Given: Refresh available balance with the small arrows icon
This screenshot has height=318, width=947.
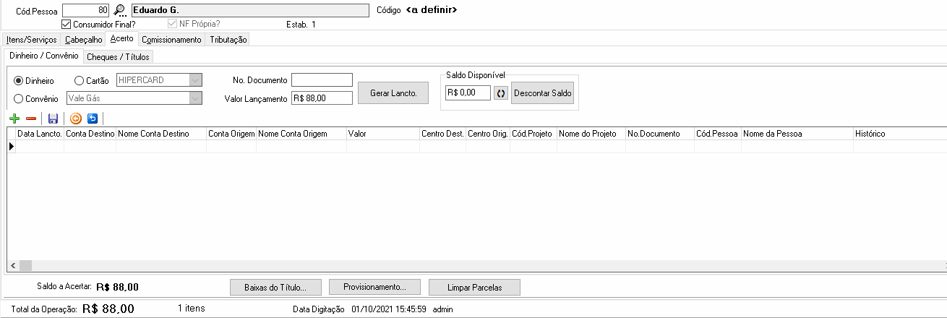Looking at the screenshot, I should 501,93.
